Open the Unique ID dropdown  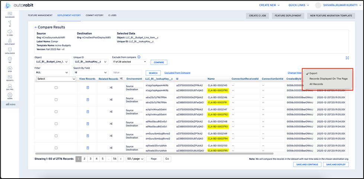point(91,62)
